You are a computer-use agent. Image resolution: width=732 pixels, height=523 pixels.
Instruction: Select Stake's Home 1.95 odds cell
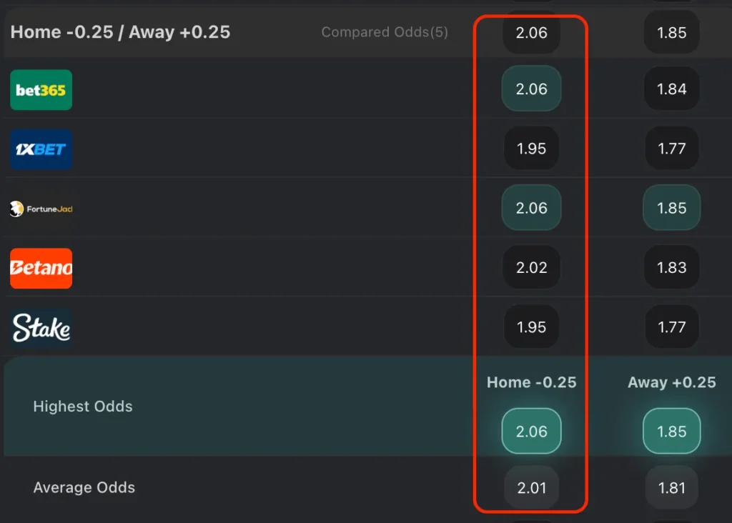click(531, 327)
